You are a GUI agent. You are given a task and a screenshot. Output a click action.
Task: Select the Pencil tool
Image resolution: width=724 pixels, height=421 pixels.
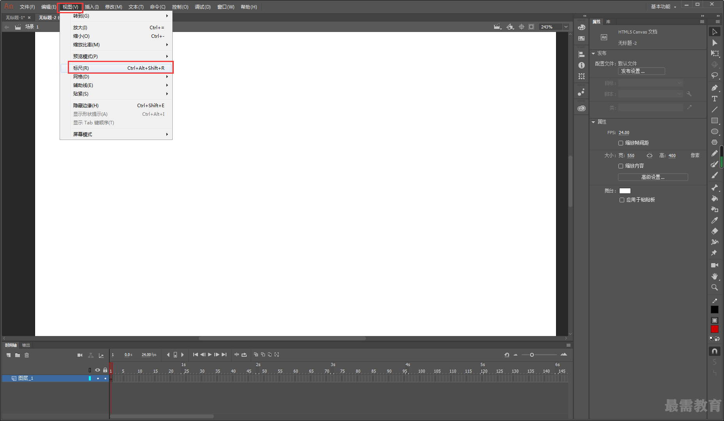(715, 153)
